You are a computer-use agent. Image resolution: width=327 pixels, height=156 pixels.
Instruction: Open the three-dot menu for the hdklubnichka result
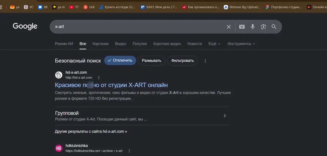[x=129, y=151]
